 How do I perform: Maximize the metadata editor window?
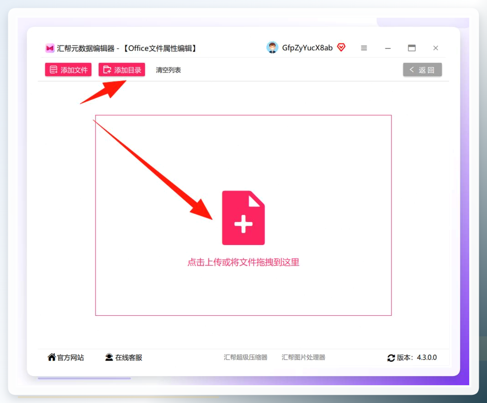[412, 48]
